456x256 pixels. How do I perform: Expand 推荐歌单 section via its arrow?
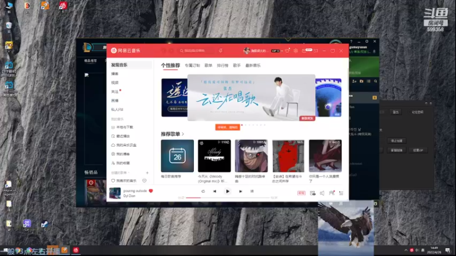(183, 134)
